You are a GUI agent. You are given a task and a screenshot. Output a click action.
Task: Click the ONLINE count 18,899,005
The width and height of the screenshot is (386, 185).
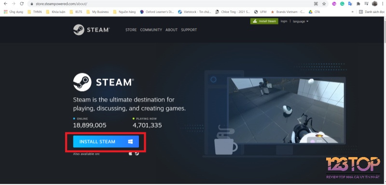coord(90,125)
